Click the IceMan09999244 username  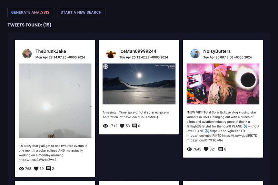138,51
